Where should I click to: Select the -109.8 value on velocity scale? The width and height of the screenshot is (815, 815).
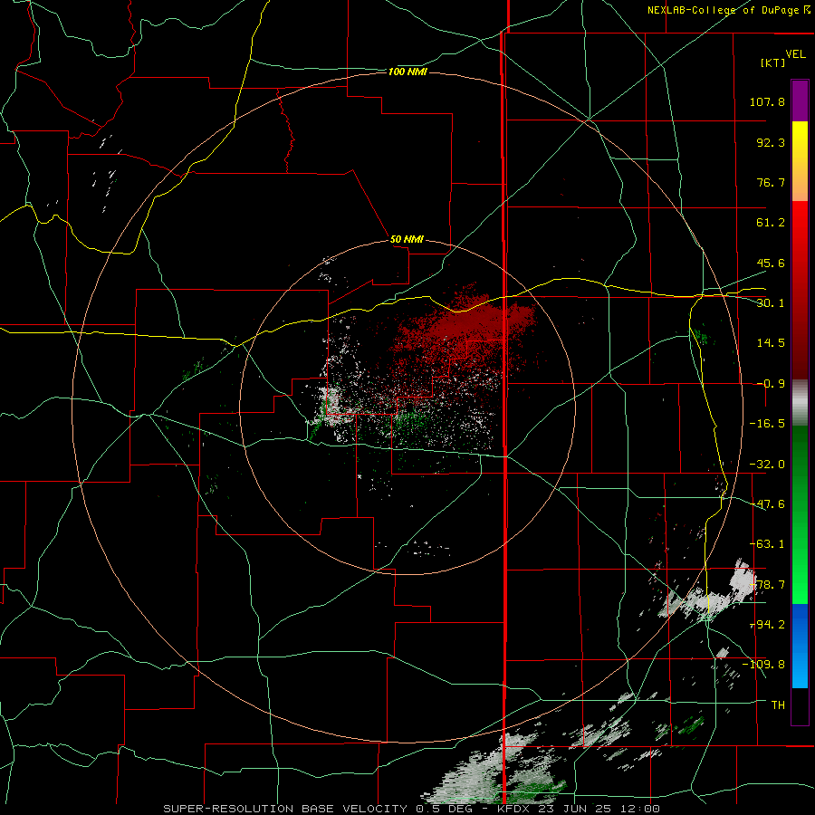coord(764,665)
